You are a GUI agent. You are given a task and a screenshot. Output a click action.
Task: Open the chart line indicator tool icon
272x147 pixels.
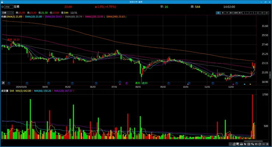(234, 144)
